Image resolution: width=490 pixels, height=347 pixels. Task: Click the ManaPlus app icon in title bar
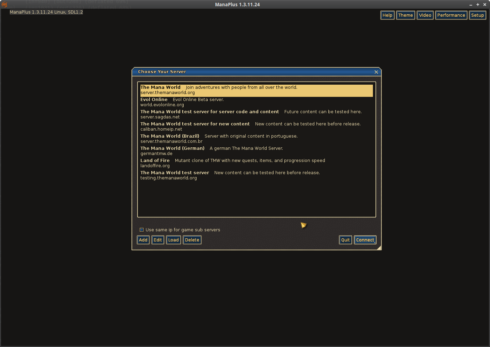point(5,5)
